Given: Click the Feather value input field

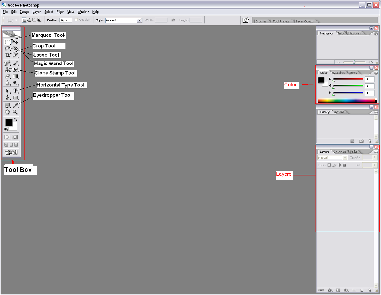Looking at the screenshot, I should pyautogui.click(x=66, y=20).
